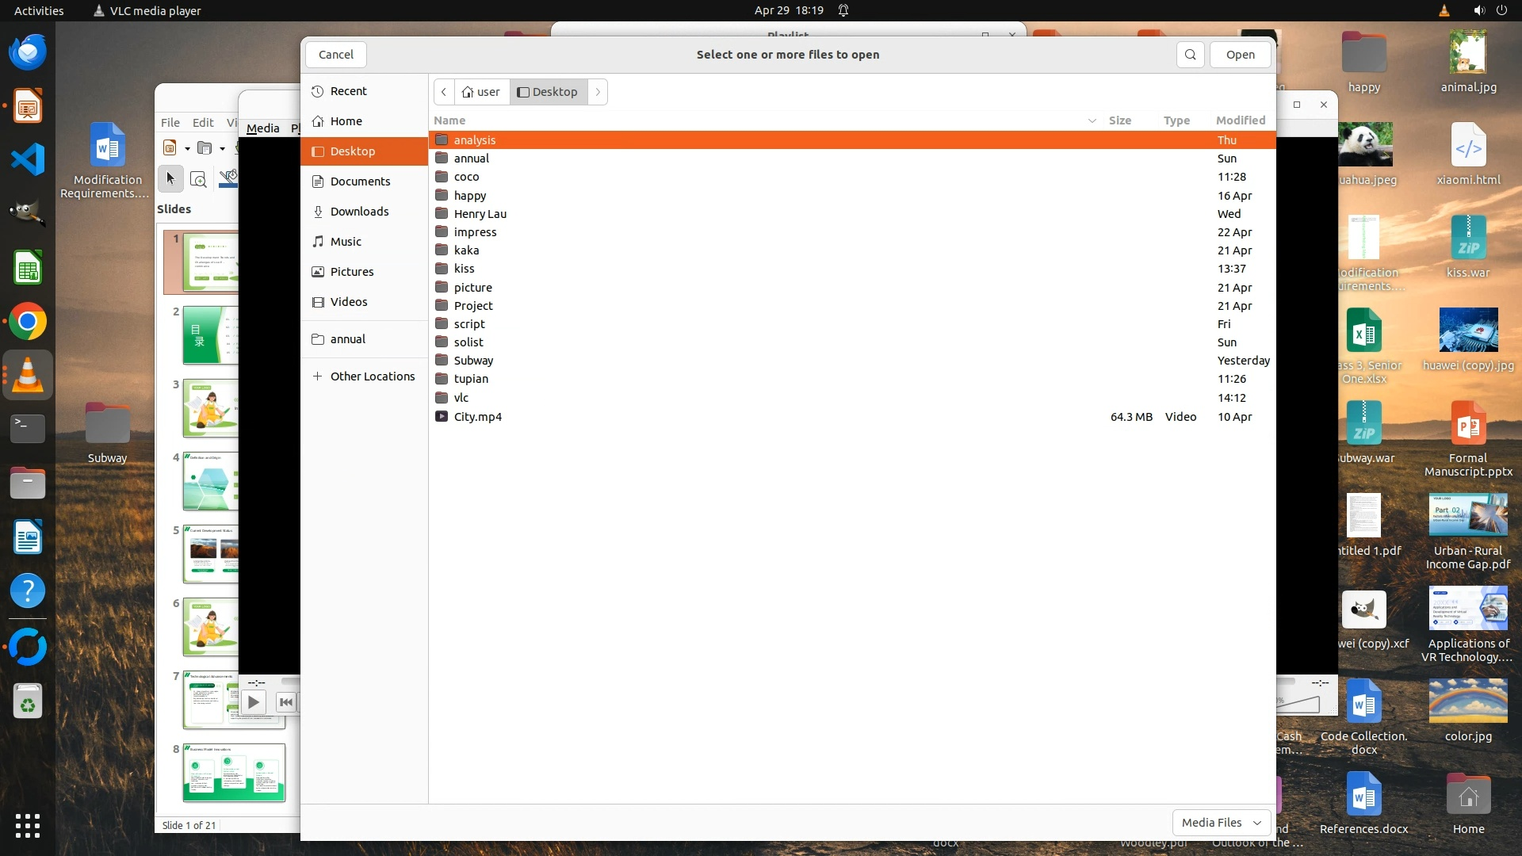The image size is (1522, 856).
Task: Click the search icon in the file dialog
Action: click(x=1190, y=55)
